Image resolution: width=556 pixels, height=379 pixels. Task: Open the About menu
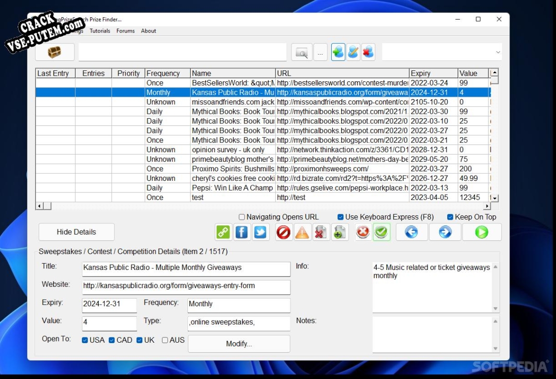[148, 31]
